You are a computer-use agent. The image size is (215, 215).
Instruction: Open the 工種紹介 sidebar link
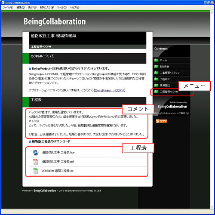click(x=165, y=79)
